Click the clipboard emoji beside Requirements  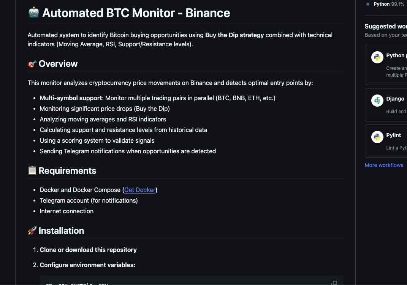32,171
